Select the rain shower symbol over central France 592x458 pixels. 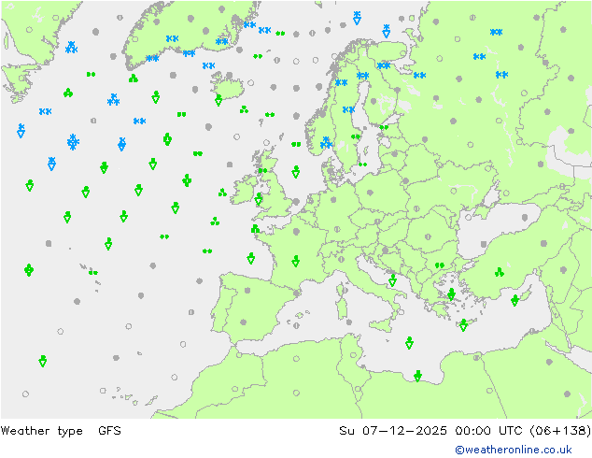tap(296, 261)
